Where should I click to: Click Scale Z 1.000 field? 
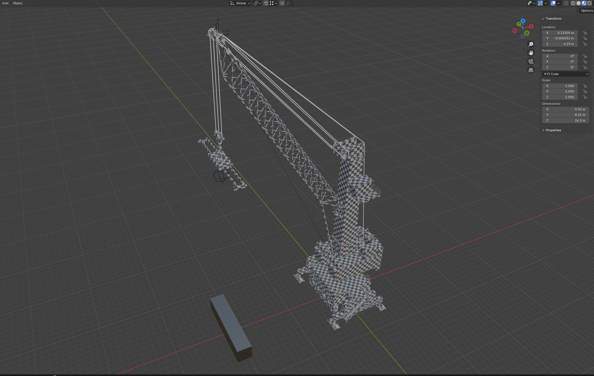pyautogui.click(x=560, y=97)
